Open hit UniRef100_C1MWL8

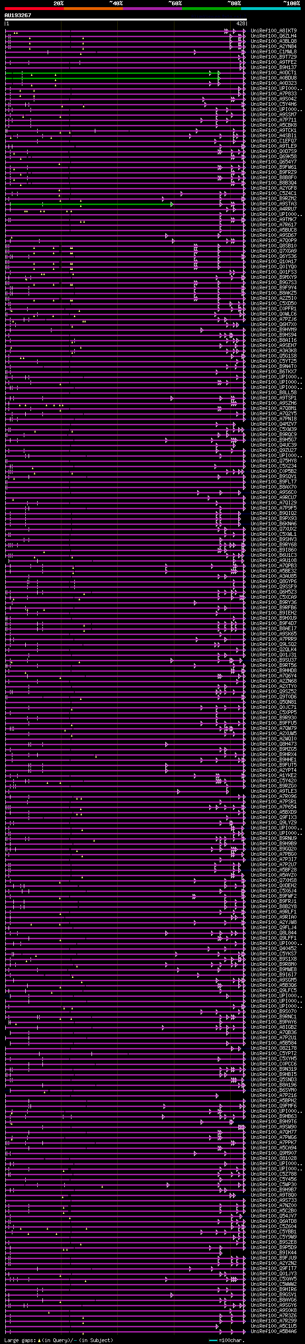pos(274,51)
